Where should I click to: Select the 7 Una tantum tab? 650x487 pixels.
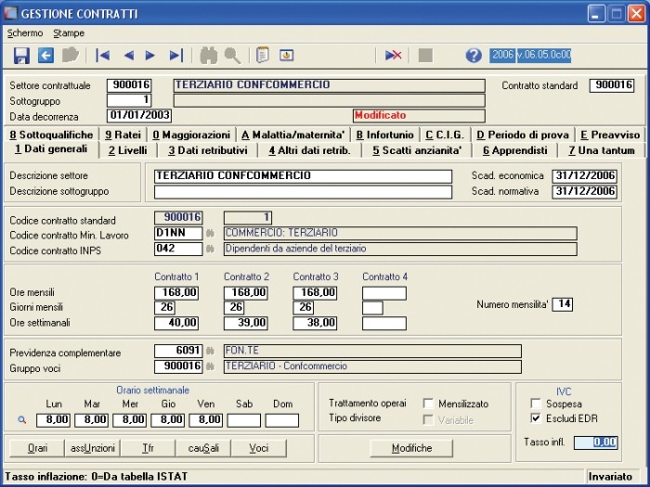(602, 150)
